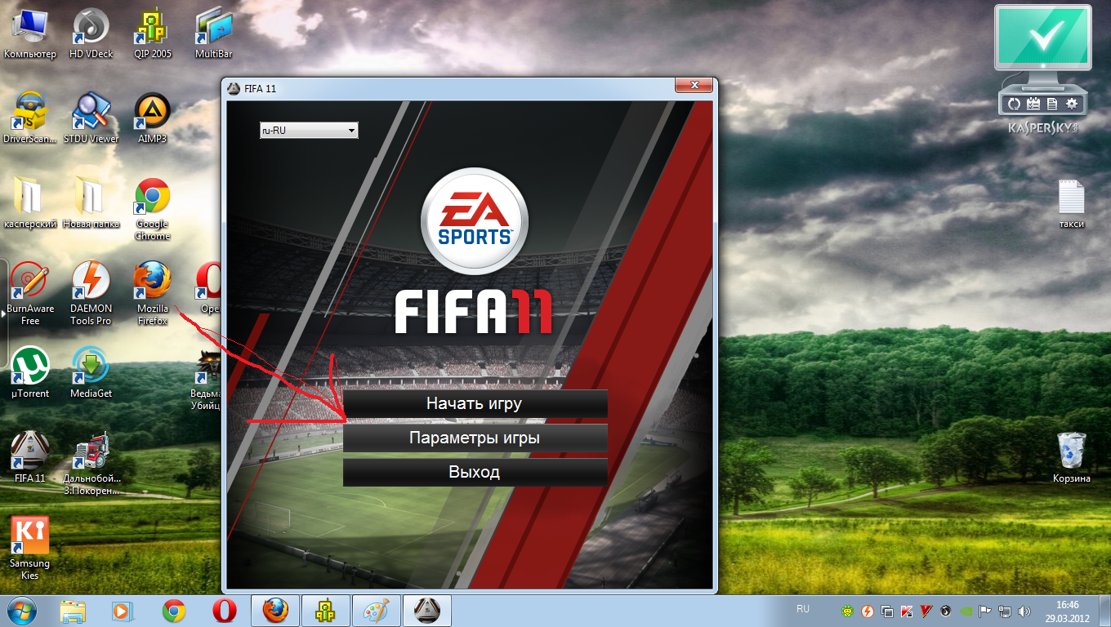The width and height of the screenshot is (1111, 627).
Task: Open Samsung Kies desktop shortcut
Action: coord(30,549)
